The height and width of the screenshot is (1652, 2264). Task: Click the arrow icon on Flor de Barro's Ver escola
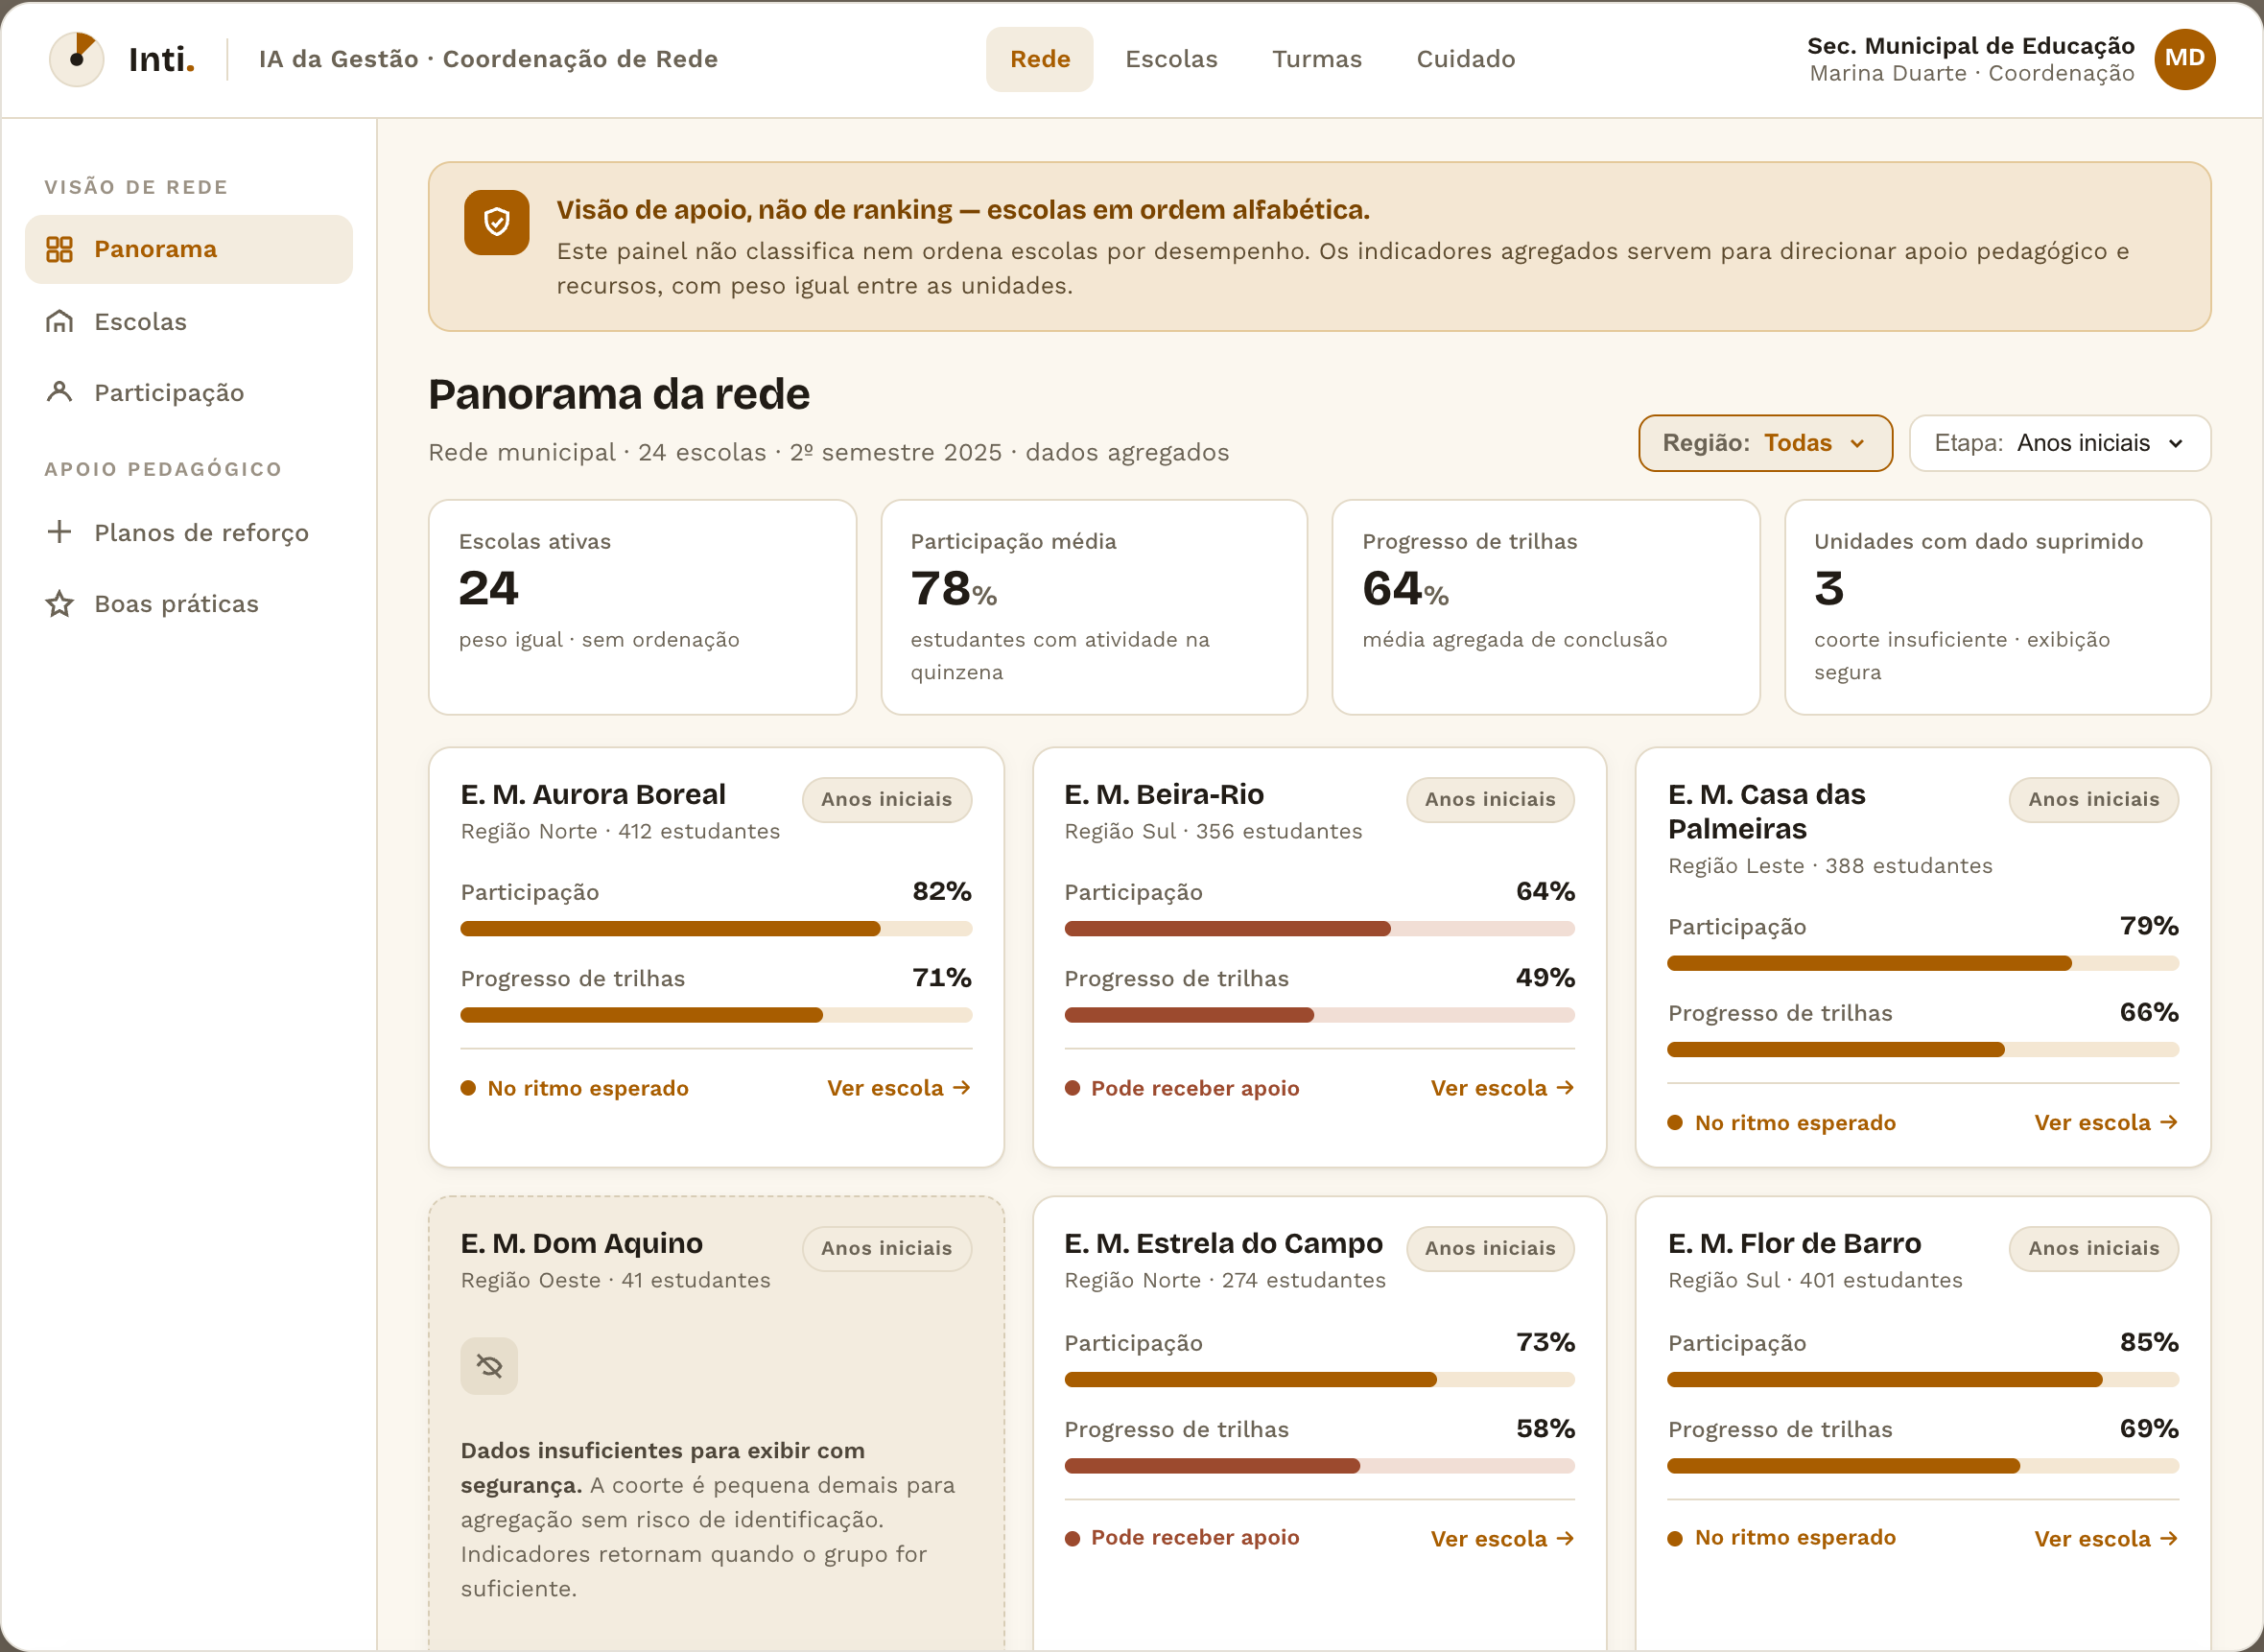[x=2169, y=1538]
